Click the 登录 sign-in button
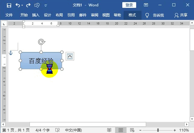This screenshot has height=133, width=194. [x=129, y=5]
